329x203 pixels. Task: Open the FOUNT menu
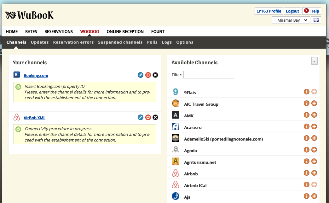click(x=158, y=32)
